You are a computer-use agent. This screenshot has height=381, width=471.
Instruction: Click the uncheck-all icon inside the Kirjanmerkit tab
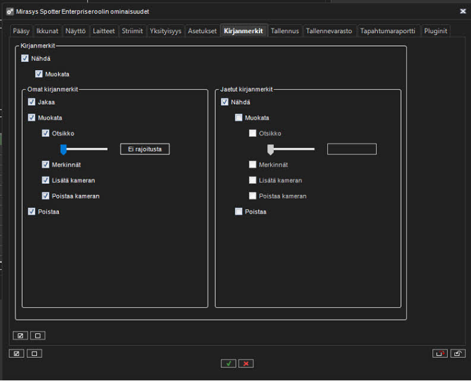click(x=38, y=335)
